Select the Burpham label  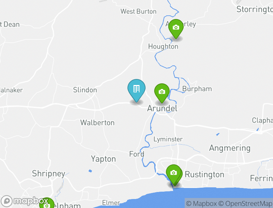point(197,89)
